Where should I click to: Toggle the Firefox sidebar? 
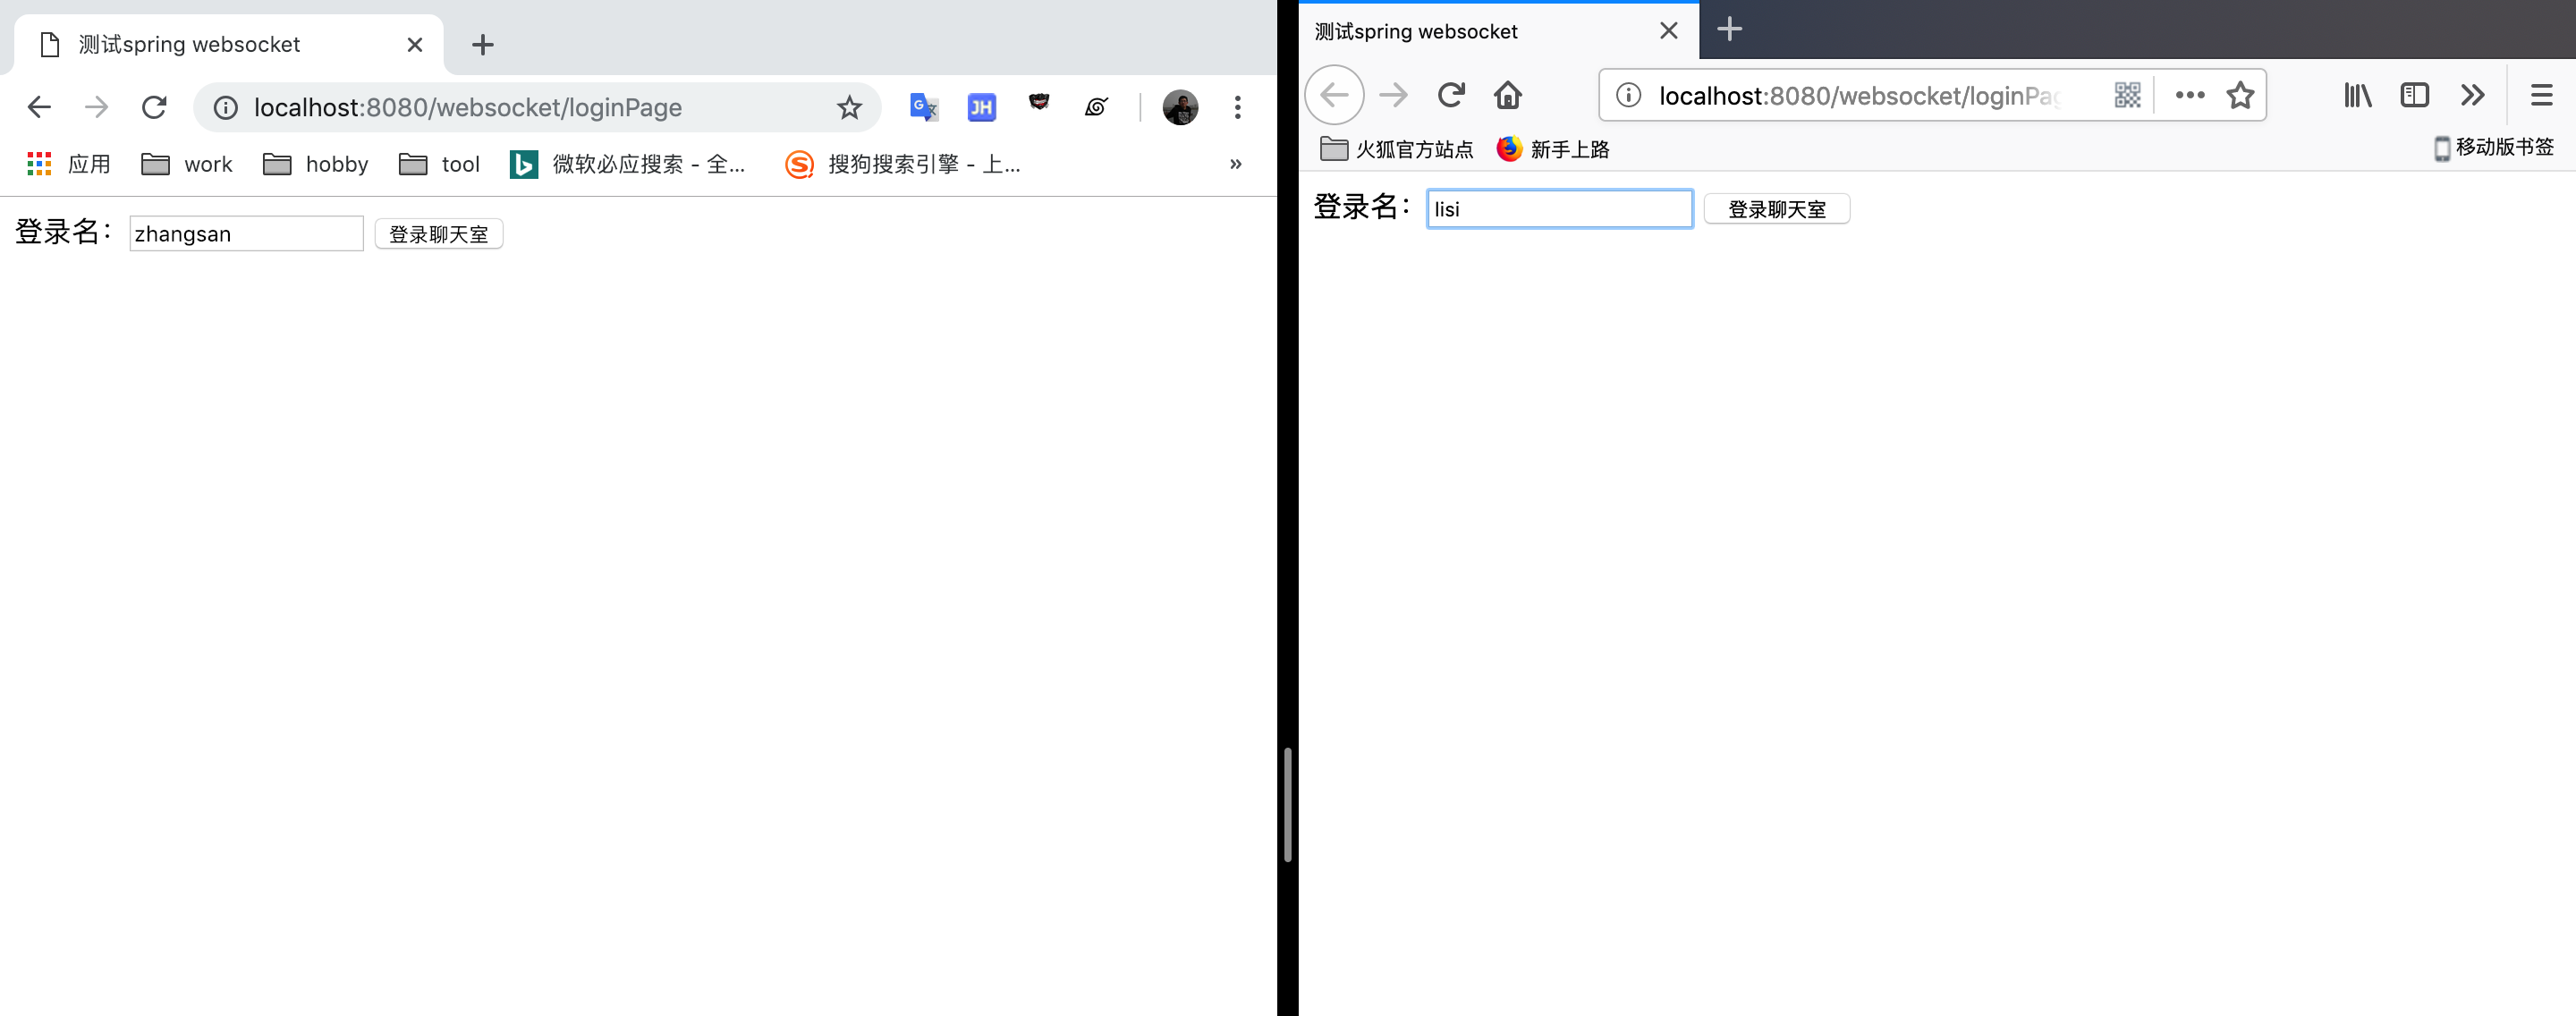[2414, 95]
